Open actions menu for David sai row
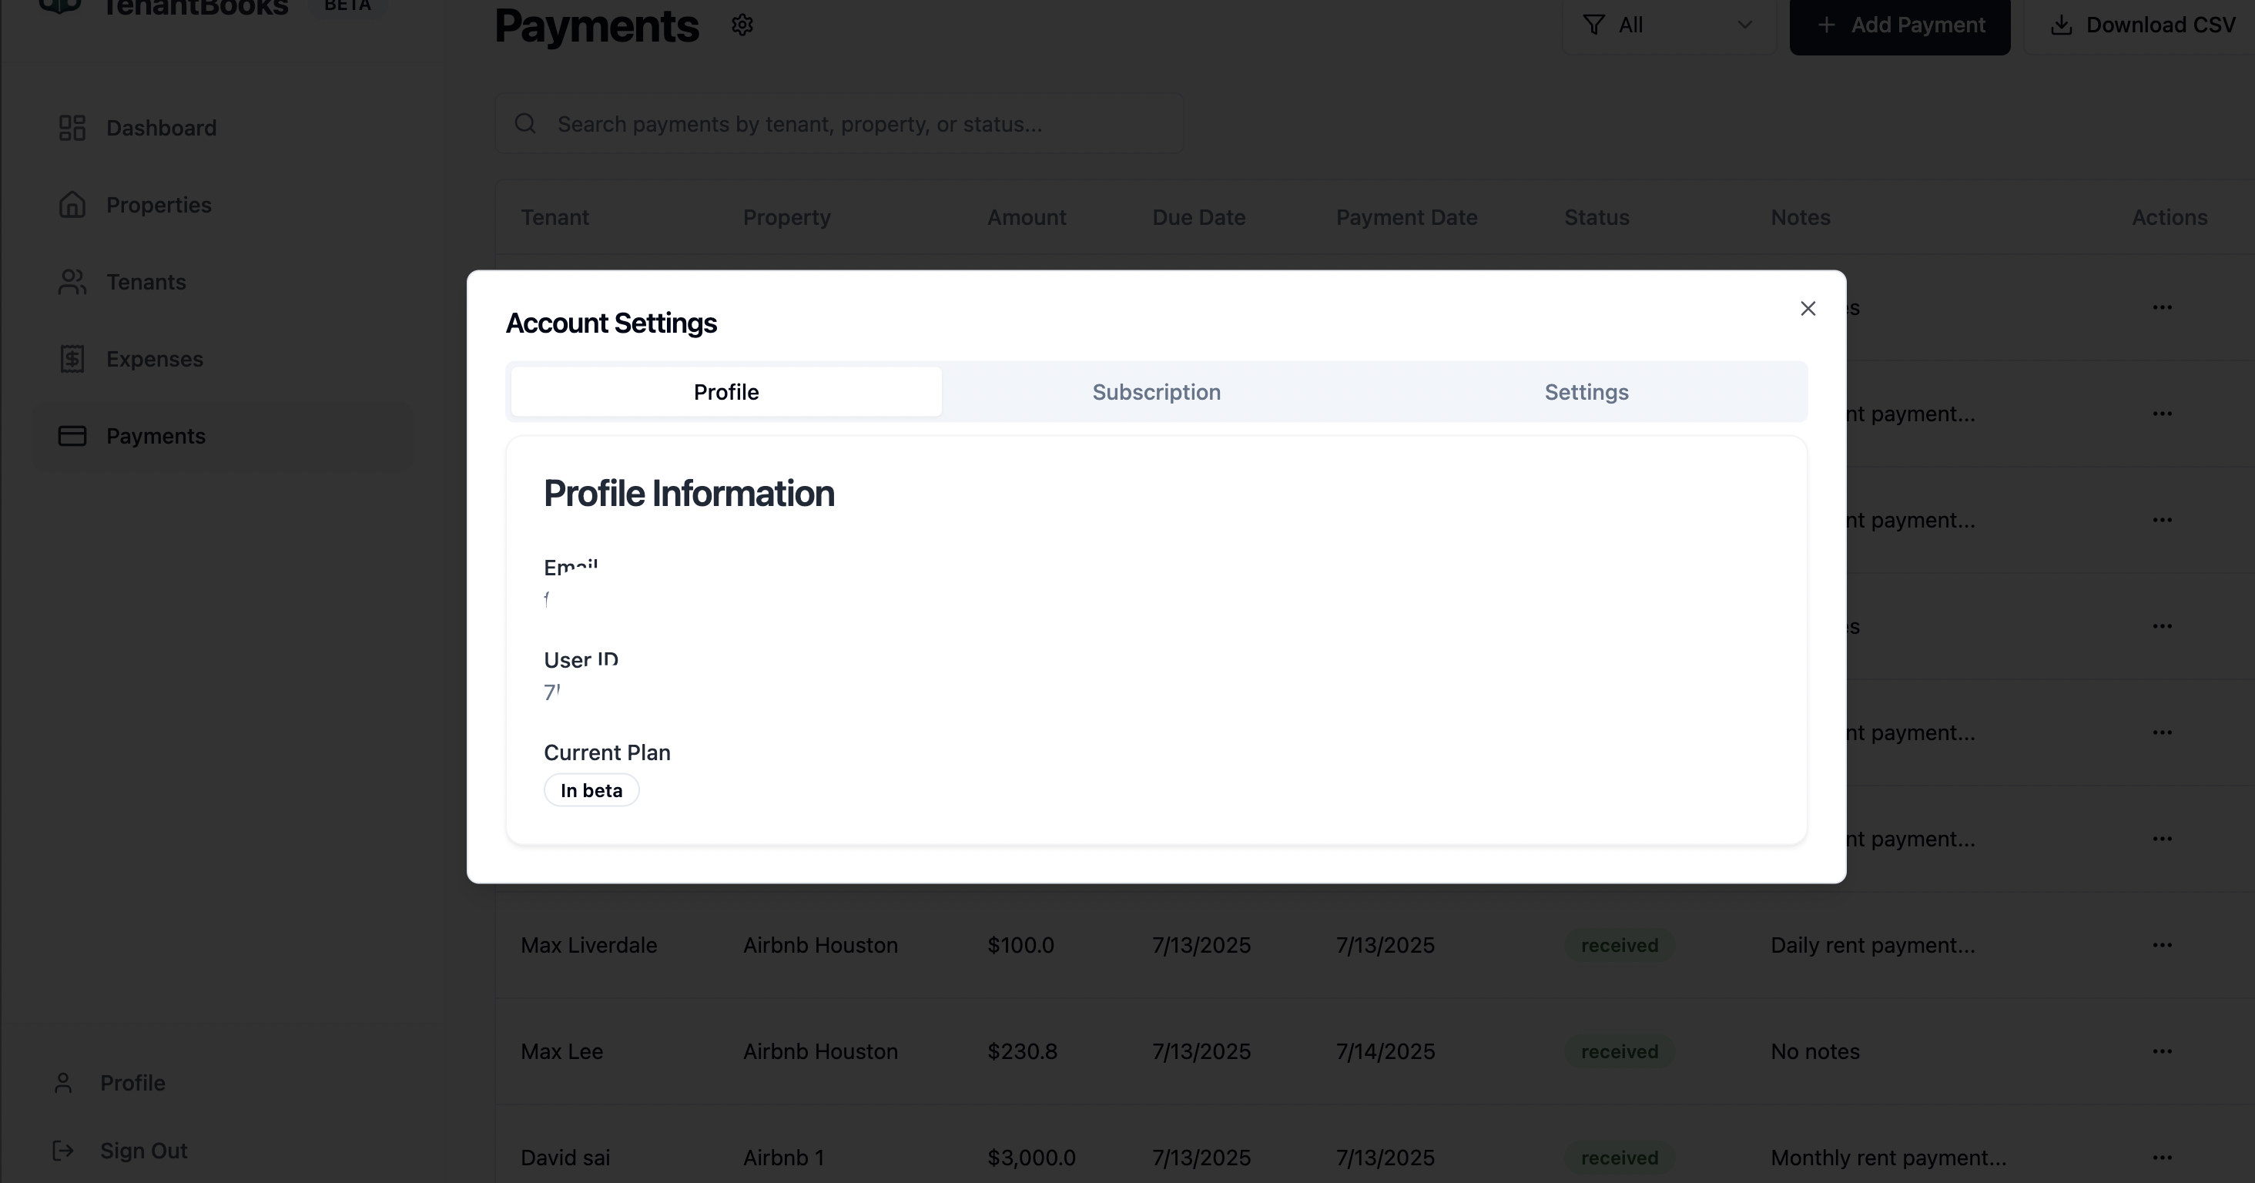This screenshot has height=1183, width=2255. tap(2163, 1158)
